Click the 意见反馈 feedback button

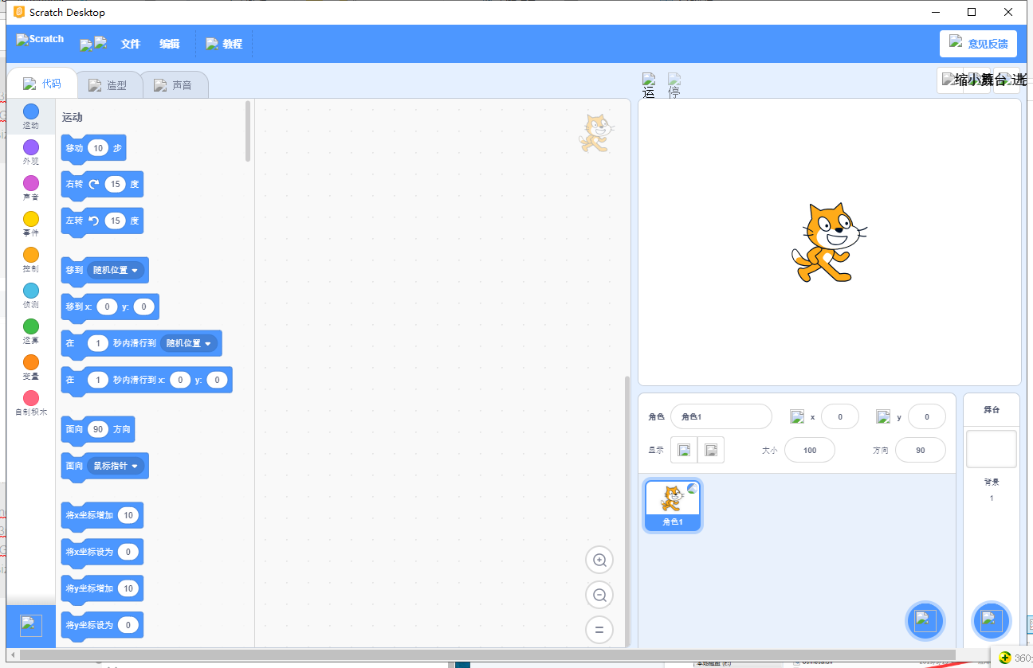pyautogui.click(x=978, y=44)
